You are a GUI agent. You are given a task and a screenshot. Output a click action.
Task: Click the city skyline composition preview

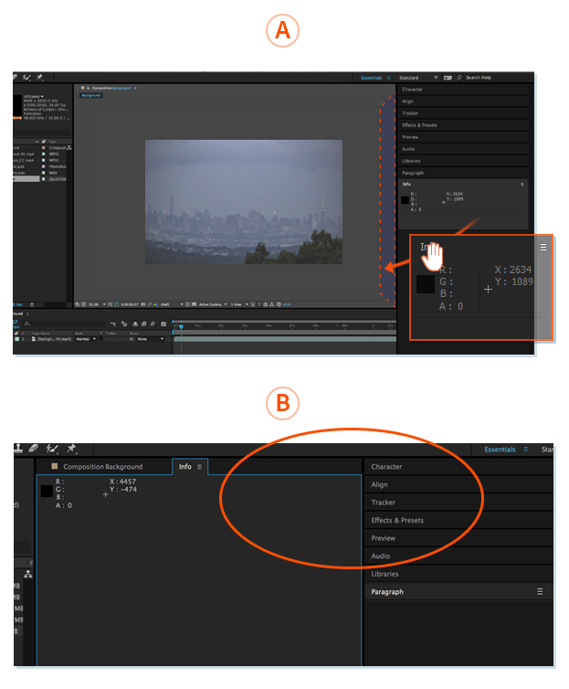tap(243, 201)
